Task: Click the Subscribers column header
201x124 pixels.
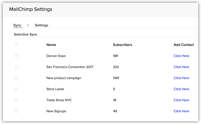Action: (123, 45)
